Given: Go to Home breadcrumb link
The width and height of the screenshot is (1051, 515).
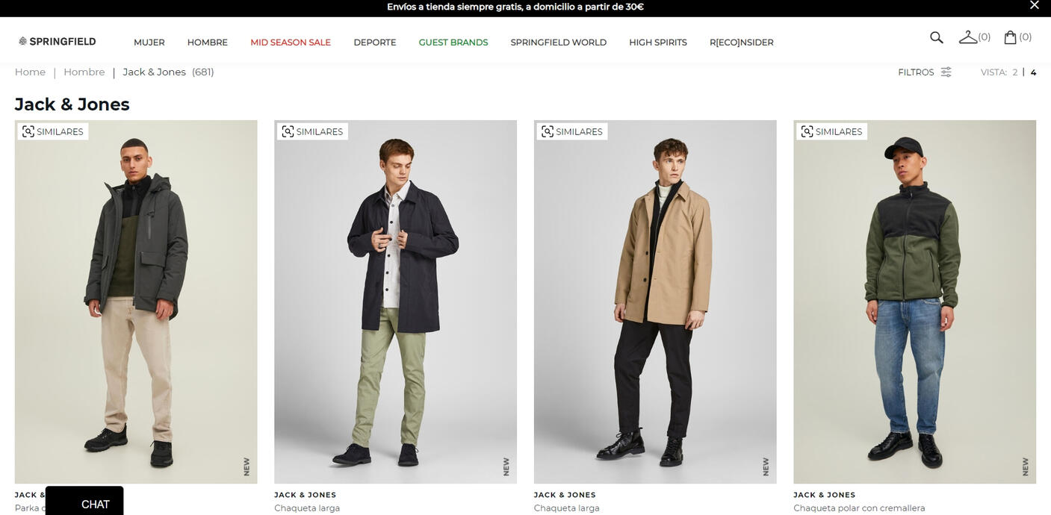Looking at the screenshot, I should tap(30, 72).
